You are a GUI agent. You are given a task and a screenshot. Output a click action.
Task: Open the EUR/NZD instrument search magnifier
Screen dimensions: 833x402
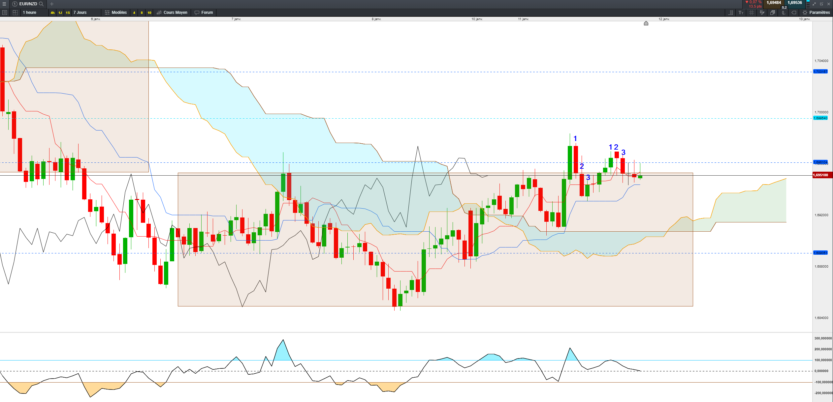pos(41,4)
